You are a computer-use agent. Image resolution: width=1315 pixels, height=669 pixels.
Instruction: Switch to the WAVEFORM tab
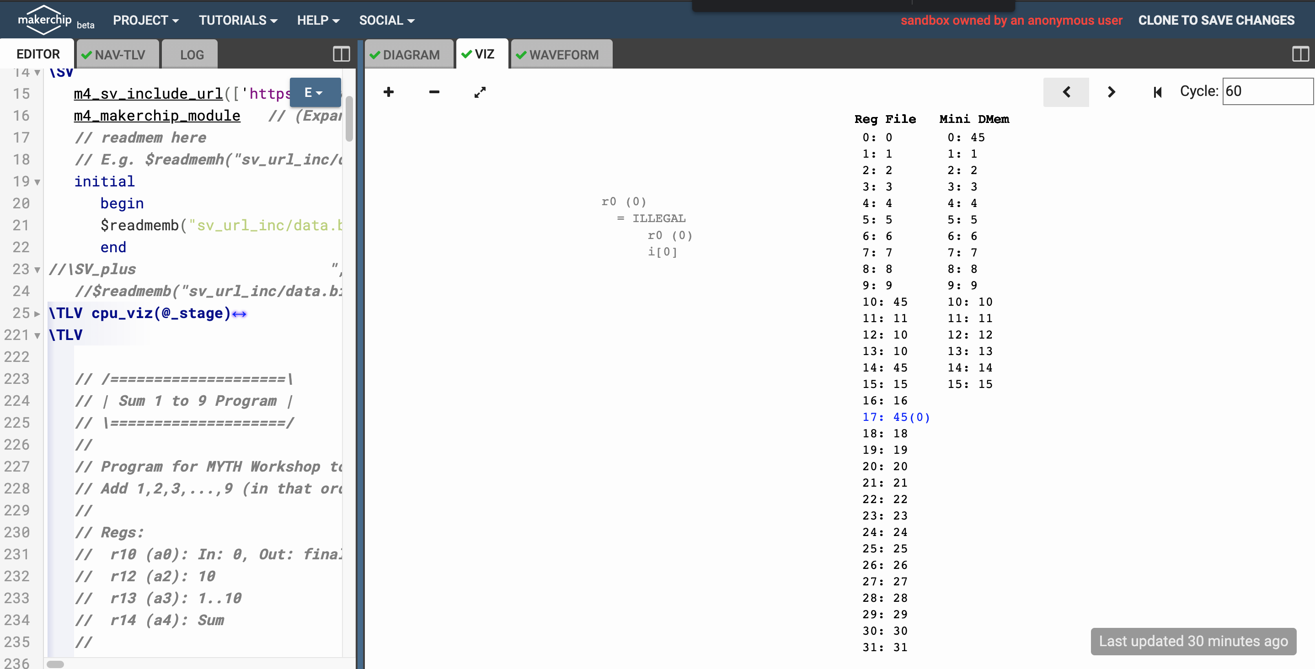click(x=561, y=54)
